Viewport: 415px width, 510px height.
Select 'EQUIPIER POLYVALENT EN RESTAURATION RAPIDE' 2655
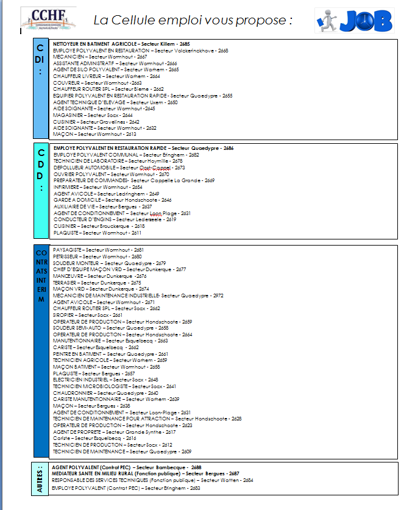(143, 96)
